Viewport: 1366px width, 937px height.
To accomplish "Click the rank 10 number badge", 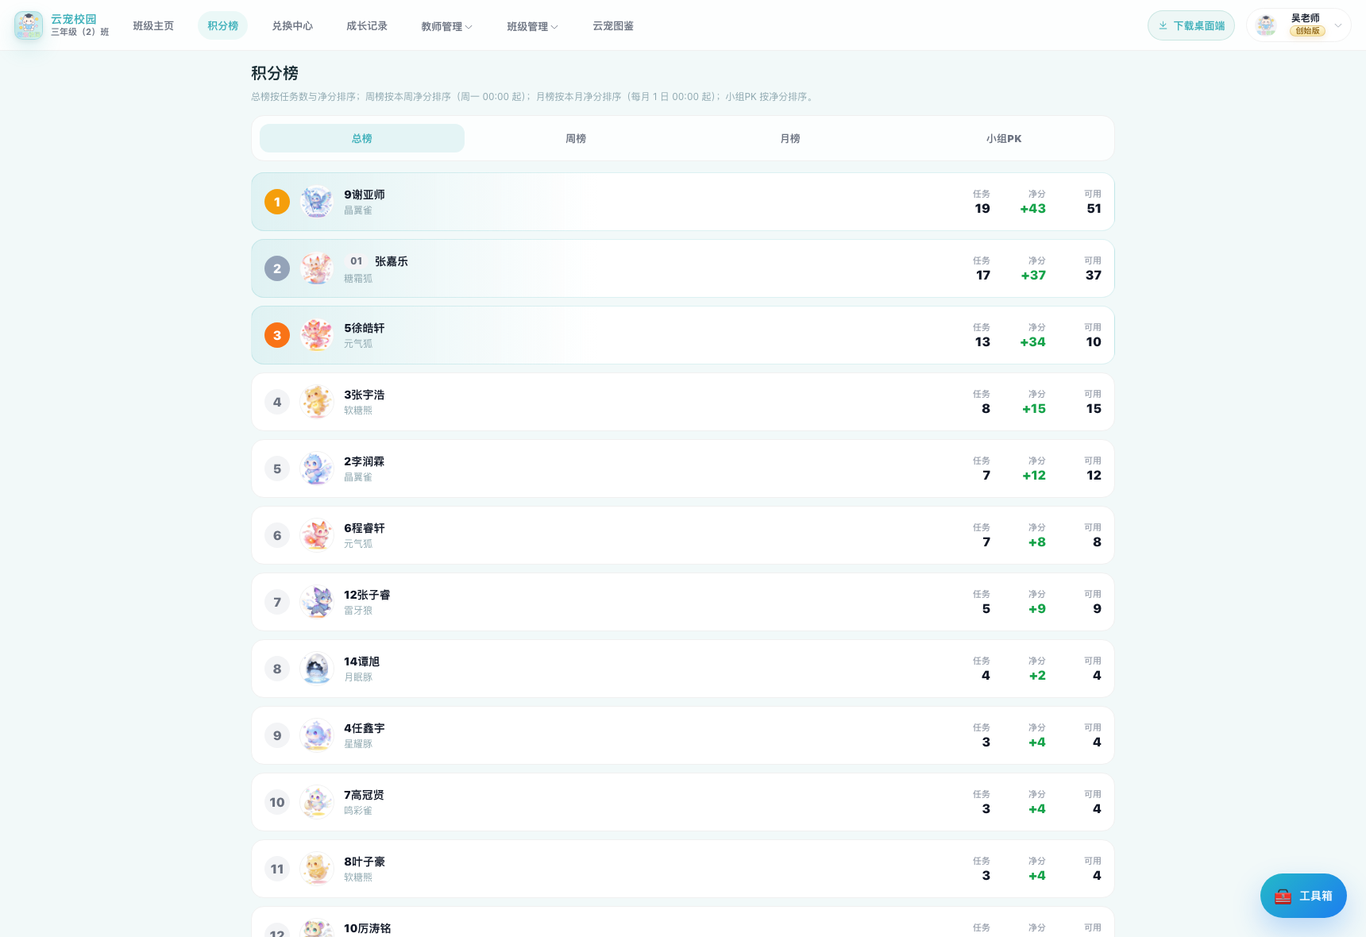I will pyautogui.click(x=277, y=802).
